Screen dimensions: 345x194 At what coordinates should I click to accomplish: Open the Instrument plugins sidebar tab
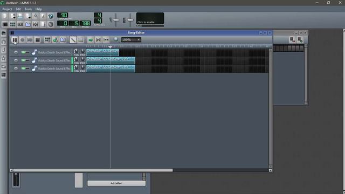(4, 33)
